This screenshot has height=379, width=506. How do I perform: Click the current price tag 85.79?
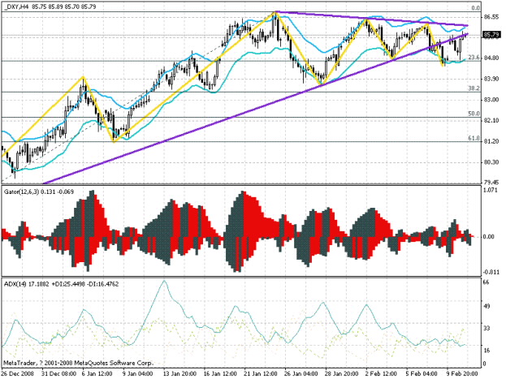(x=491, y=35)
